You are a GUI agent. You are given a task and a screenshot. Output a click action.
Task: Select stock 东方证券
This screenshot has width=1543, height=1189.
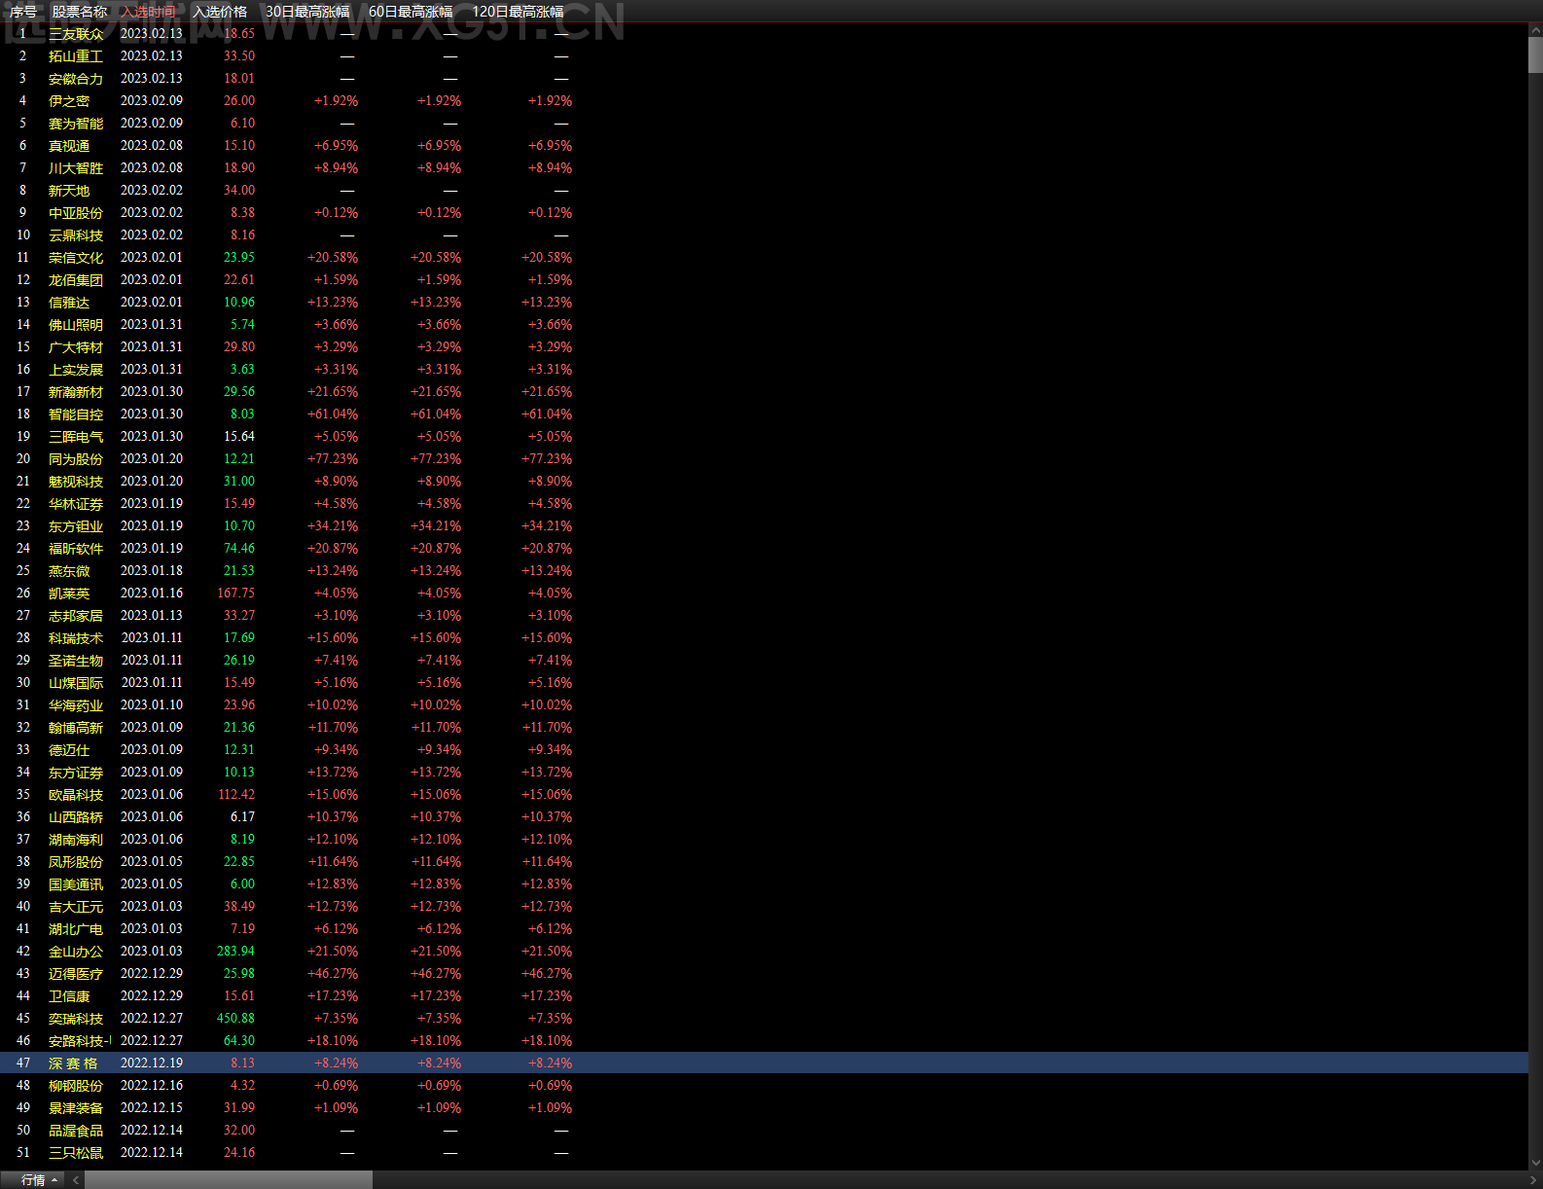(x=76, y=773)
